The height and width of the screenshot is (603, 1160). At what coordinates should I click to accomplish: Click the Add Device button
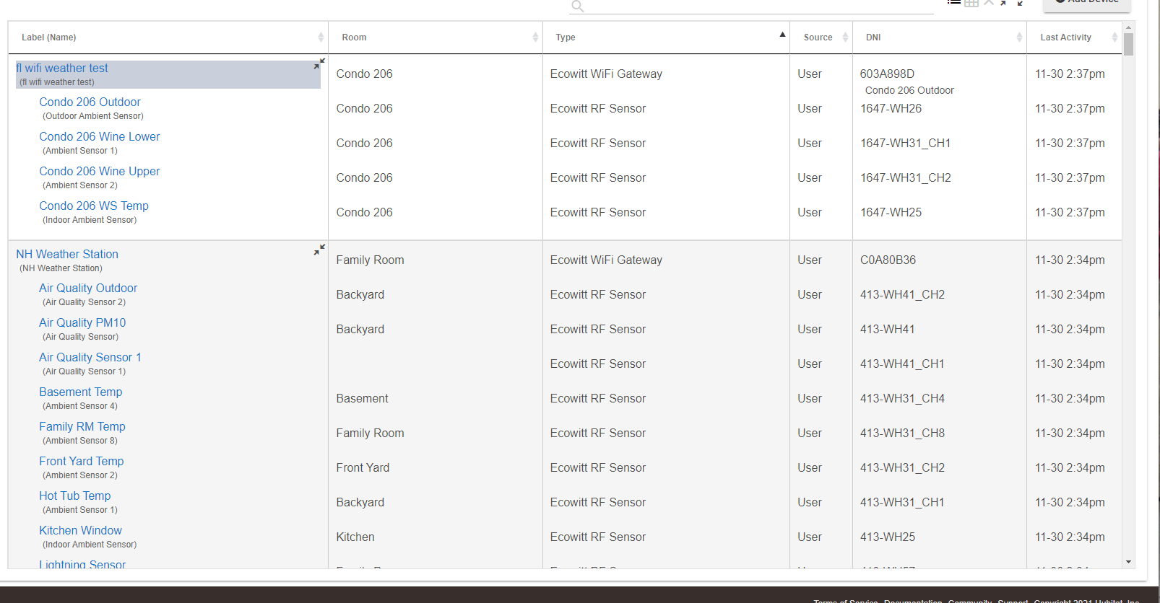(1086, 4)
